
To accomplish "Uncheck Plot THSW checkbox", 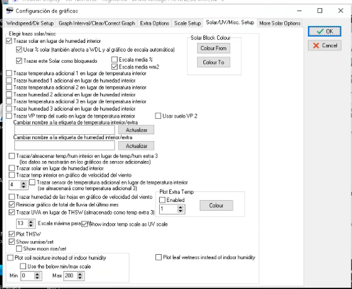I will tap(12, 234).
